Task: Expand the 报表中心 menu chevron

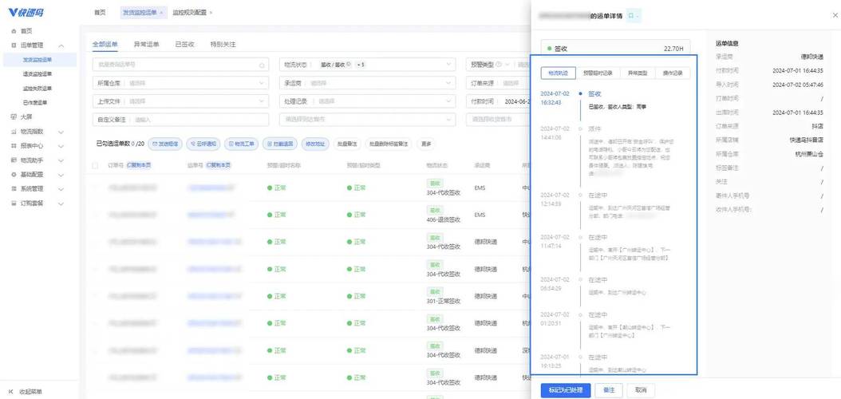Action: (x=61, y=146)
